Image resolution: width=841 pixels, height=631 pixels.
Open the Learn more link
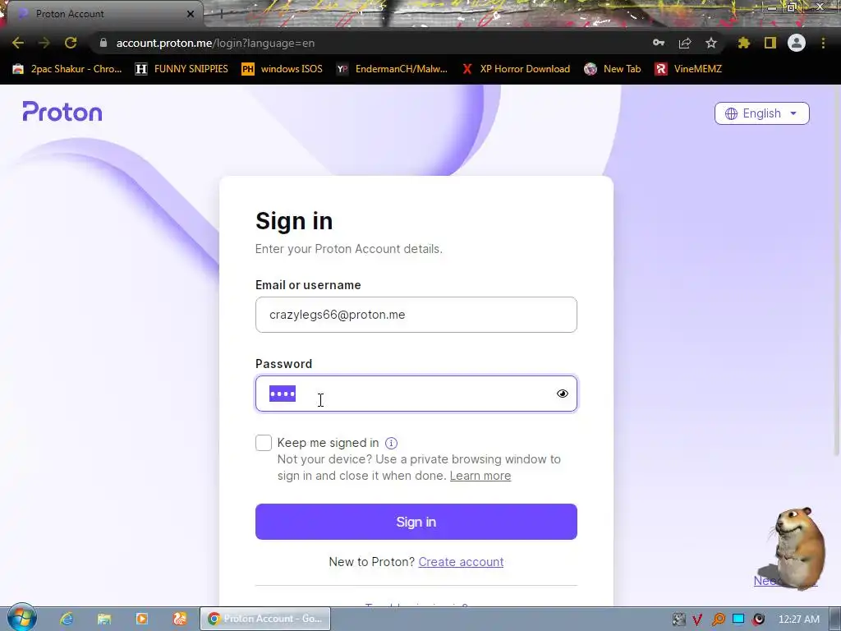click(x=480, y=476)
